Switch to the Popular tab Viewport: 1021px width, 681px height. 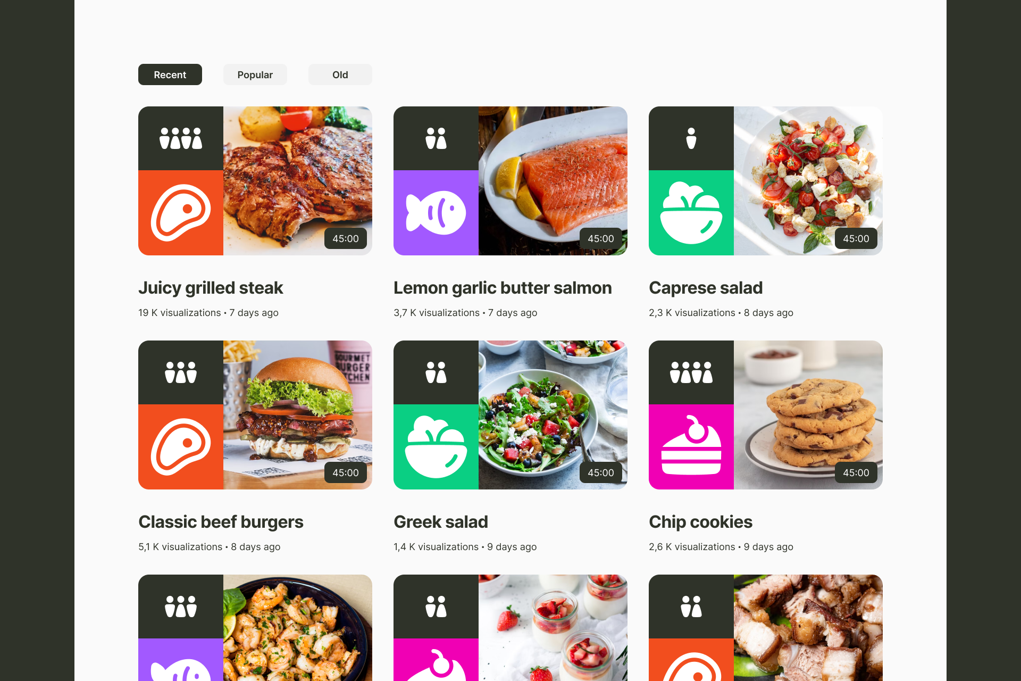[255, 74]
